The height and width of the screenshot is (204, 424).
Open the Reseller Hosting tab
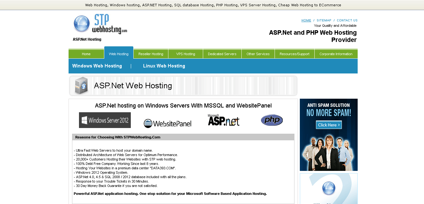tap(151, 54)
